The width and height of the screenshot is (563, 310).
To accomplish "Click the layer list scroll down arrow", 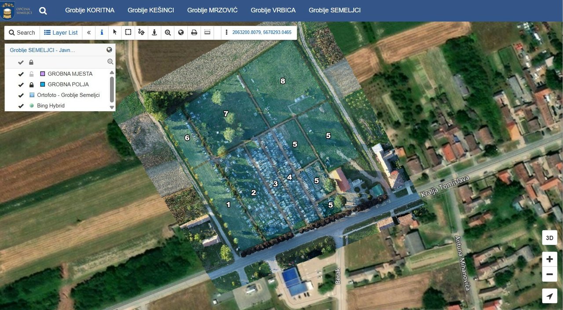I will click(x=112, y=107).
